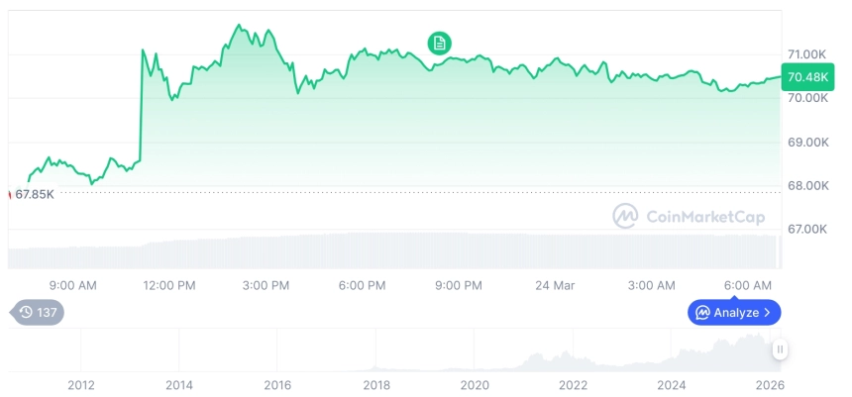Click the clock icon in the 137 badge
This screenshot has width=852, height=397.
(x=26, y=313)
